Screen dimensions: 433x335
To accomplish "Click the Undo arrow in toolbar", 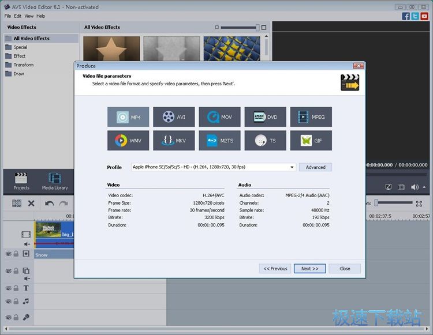I will pos(49,204).
